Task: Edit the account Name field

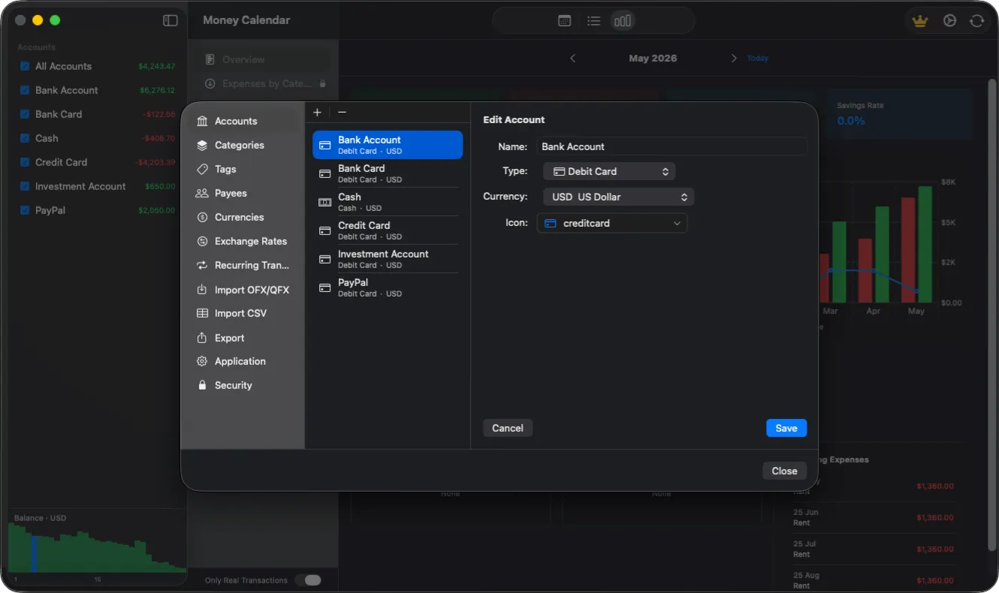Action: pyautogui.click(x=672, y=146)
